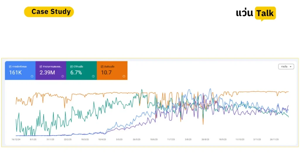Select the 2.39M impressions metric card
Screen dimensions: 300x157
(51, 70)
